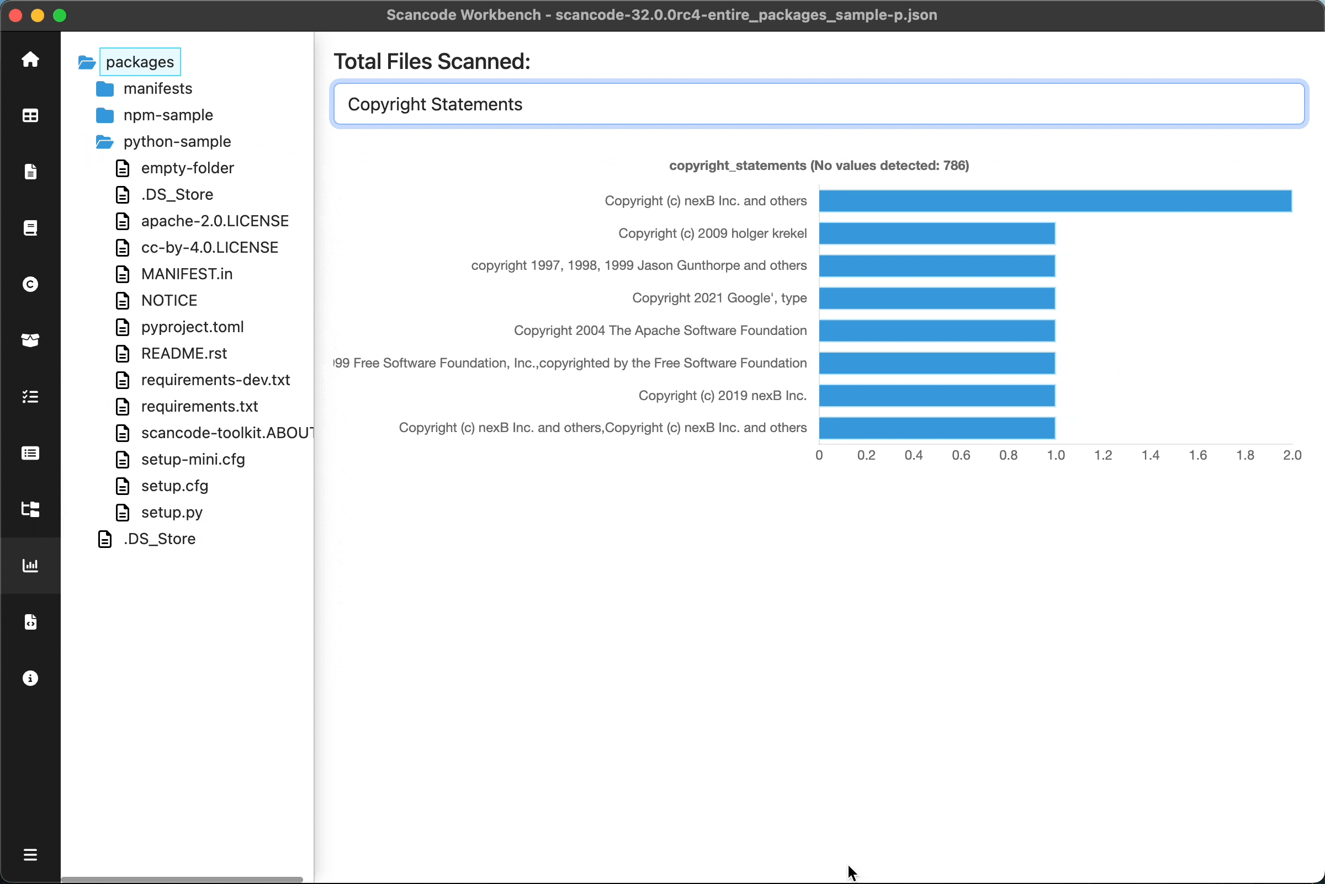Click the README.rst file icon
The height and width of the screenshot is (884, 1325).
[123, 354]
